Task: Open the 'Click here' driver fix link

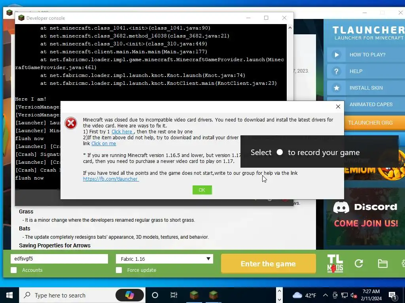Action: 122,132
